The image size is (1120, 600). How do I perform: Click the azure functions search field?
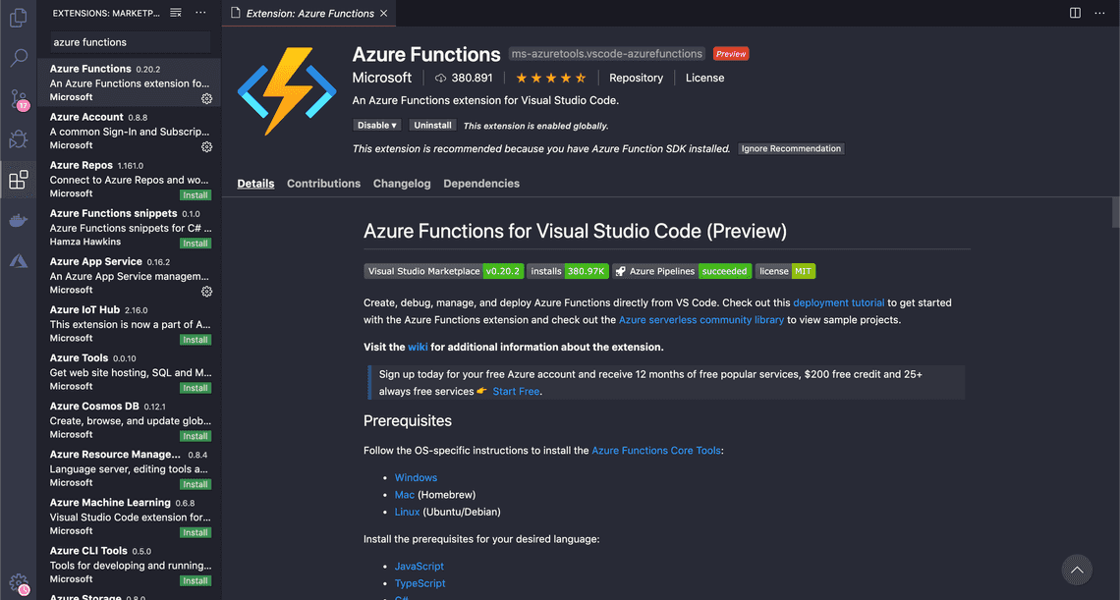(130, 42)
